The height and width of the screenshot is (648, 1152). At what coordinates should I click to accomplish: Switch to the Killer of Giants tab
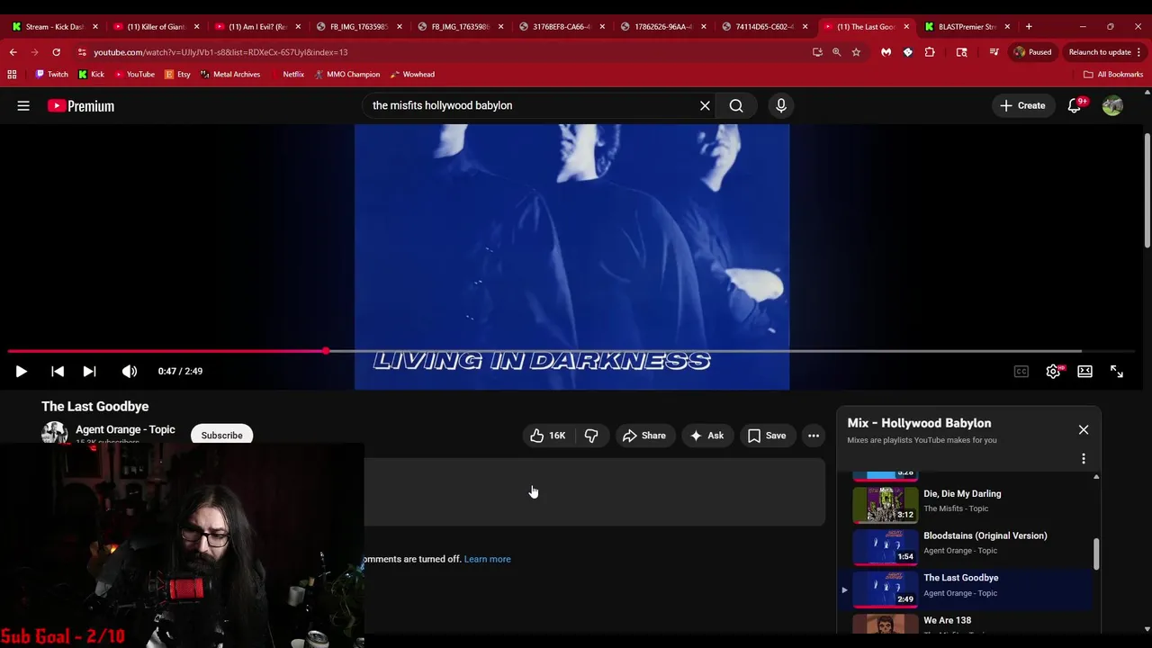[x=156, y=27]
